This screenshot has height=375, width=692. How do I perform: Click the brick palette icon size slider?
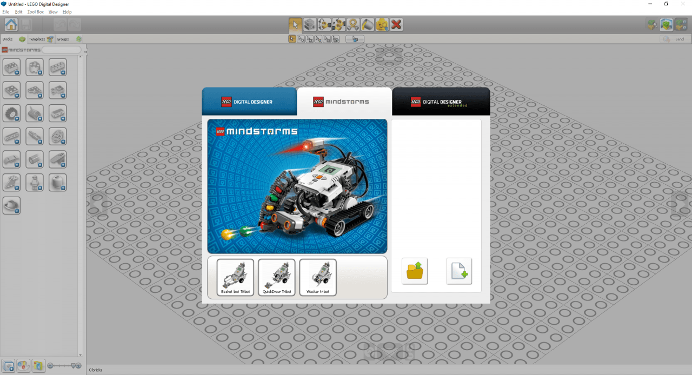[64, 366]
